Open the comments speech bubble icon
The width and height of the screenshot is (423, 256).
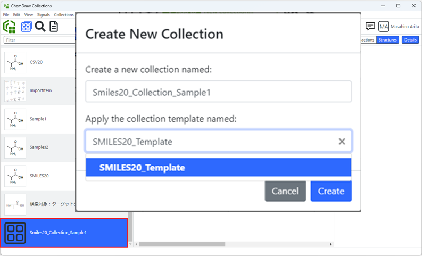point(370,27)
